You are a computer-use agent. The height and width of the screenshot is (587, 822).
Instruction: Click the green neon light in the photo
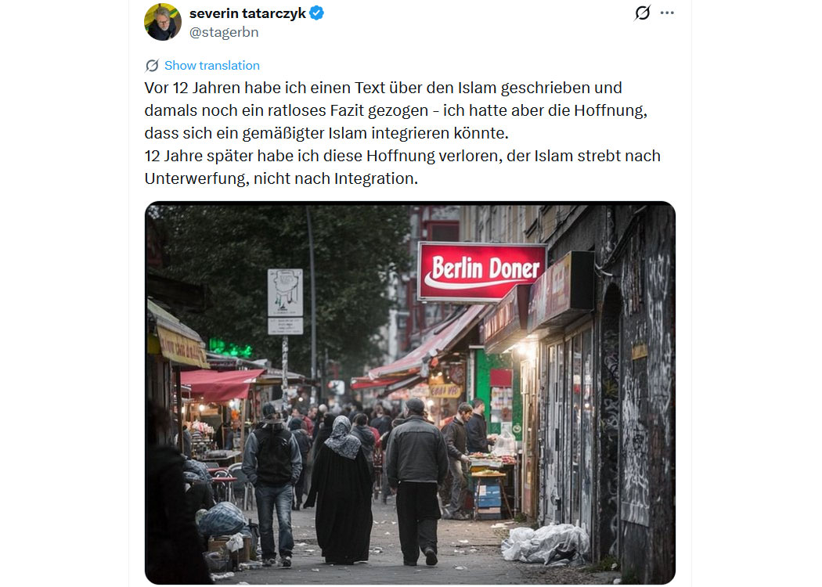click(x=230, y=348)
